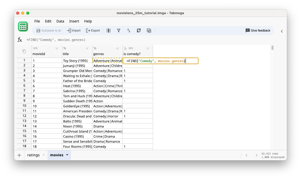Open the ratings sheet dropdown arrow

43,155
